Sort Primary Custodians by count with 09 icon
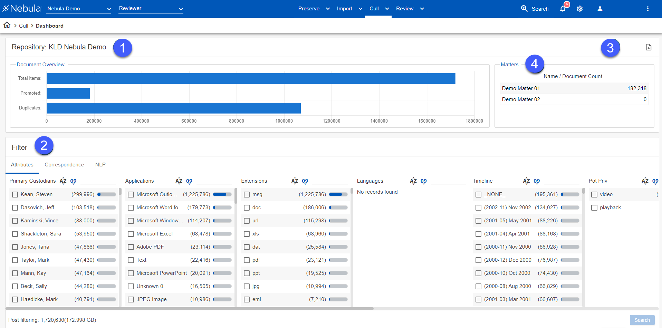662x328 pixels. 73,181
